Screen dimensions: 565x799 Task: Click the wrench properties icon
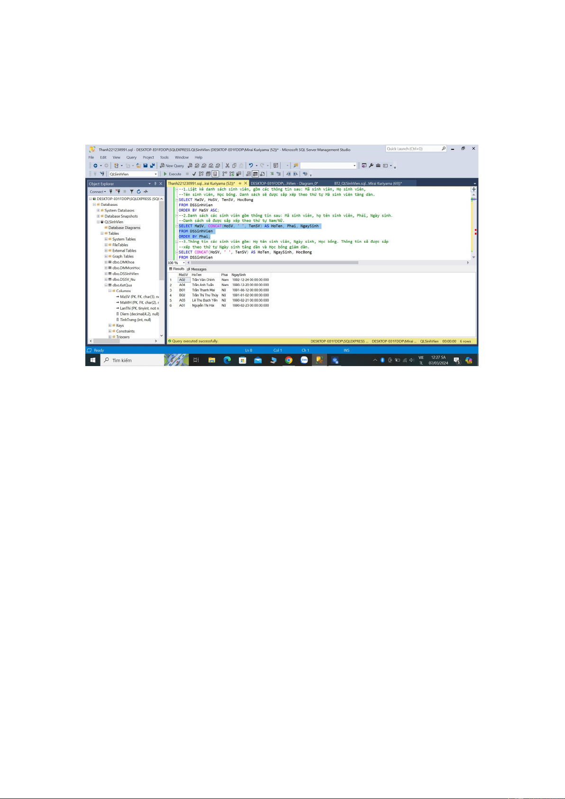tap(371, 165)
